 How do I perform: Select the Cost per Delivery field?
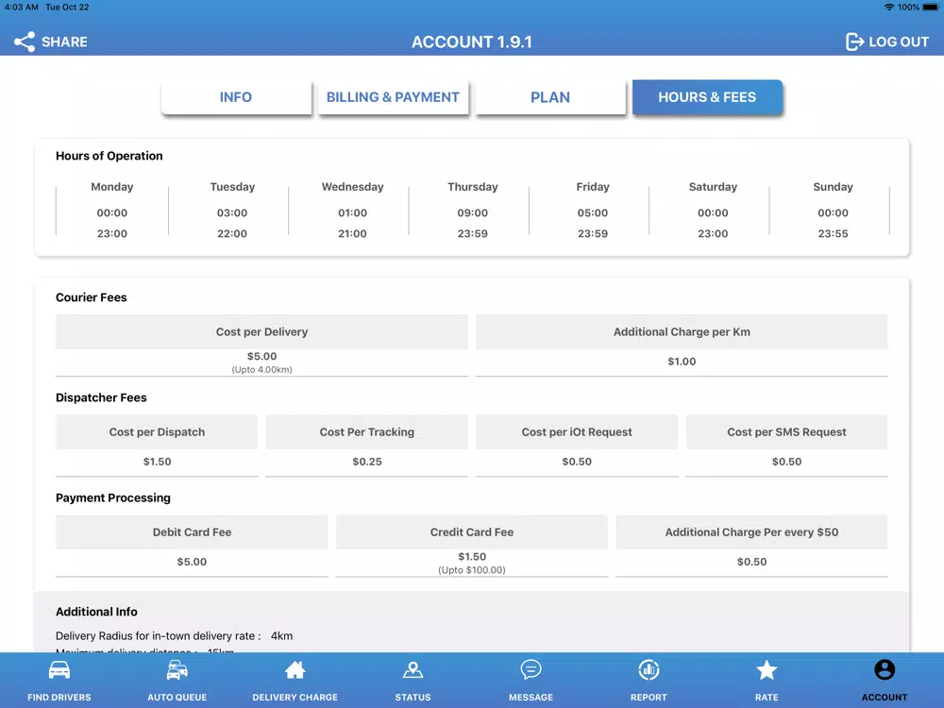[x=261, y=346]
